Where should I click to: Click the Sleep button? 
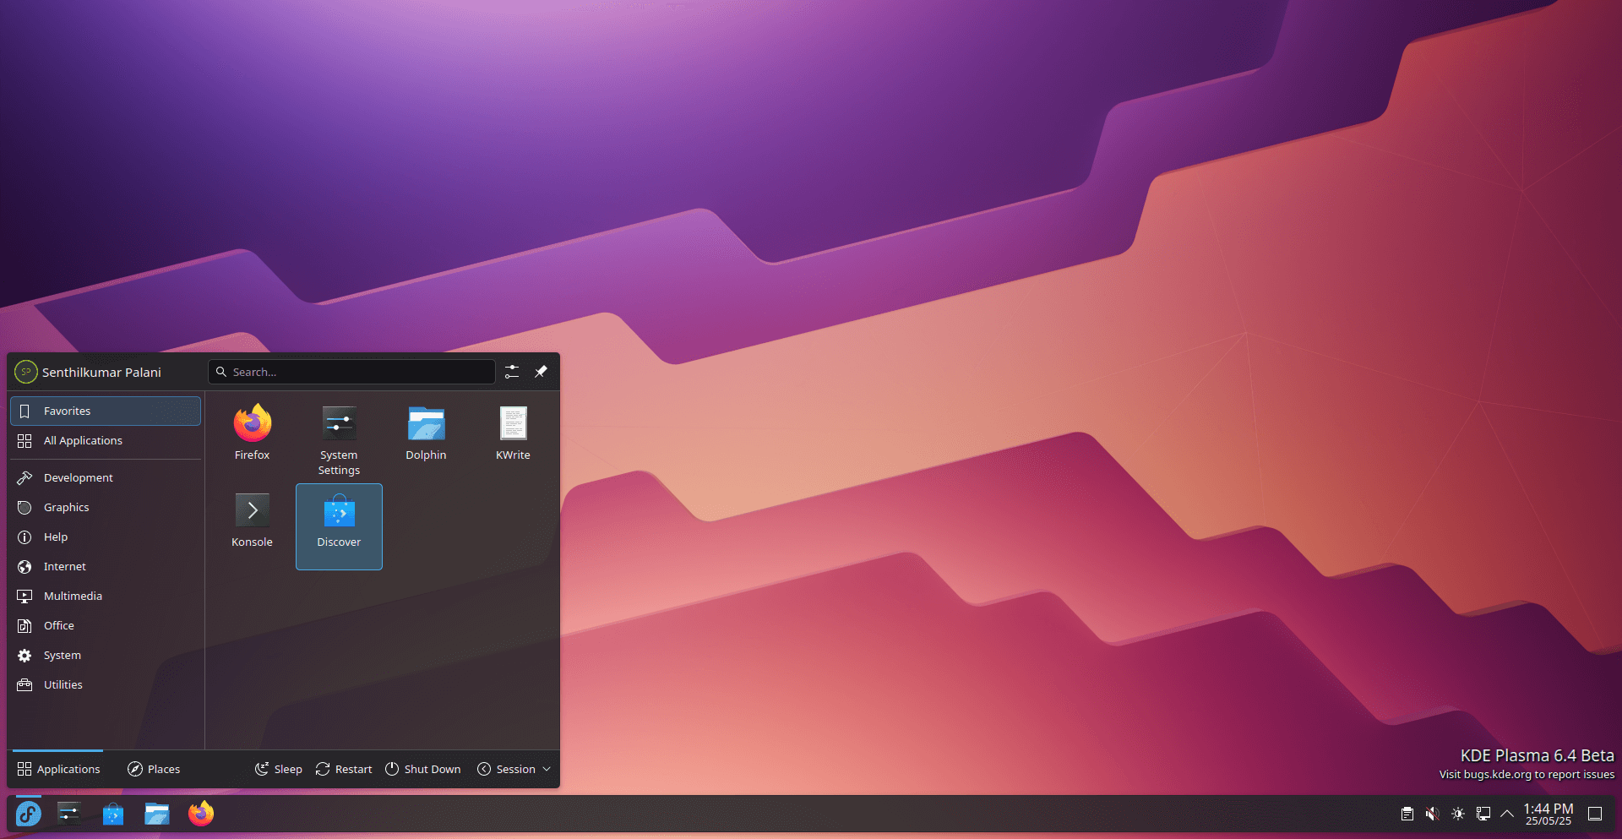(279, 769)
